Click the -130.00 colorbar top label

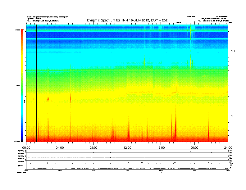tap(17, 30)
